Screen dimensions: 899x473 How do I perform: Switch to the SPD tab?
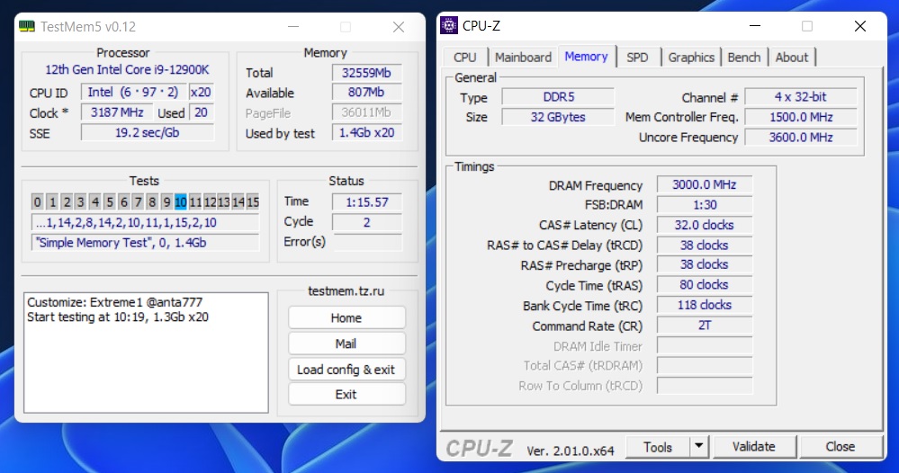pos(637,58)
